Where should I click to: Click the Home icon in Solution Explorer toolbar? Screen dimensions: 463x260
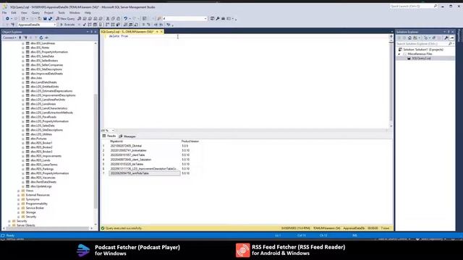(409, 38)
